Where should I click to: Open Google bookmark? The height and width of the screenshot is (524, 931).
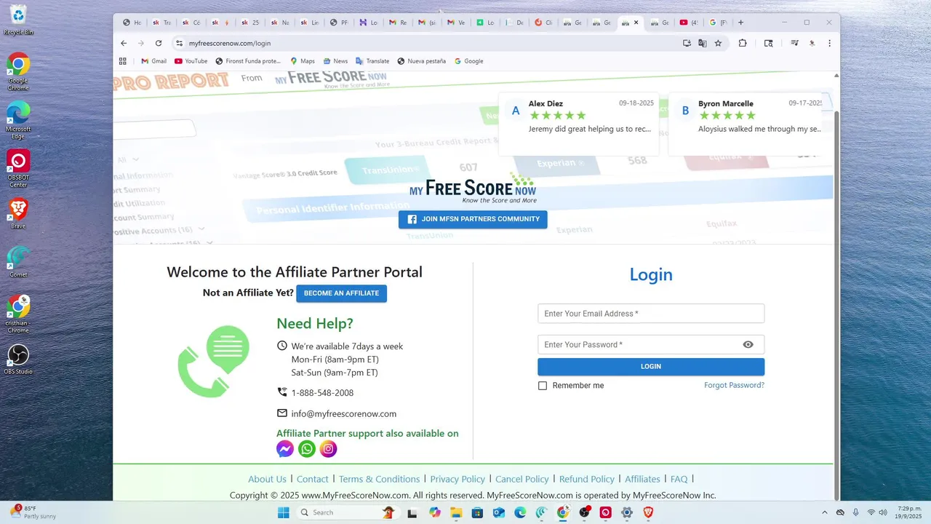[x=469, y=61]
